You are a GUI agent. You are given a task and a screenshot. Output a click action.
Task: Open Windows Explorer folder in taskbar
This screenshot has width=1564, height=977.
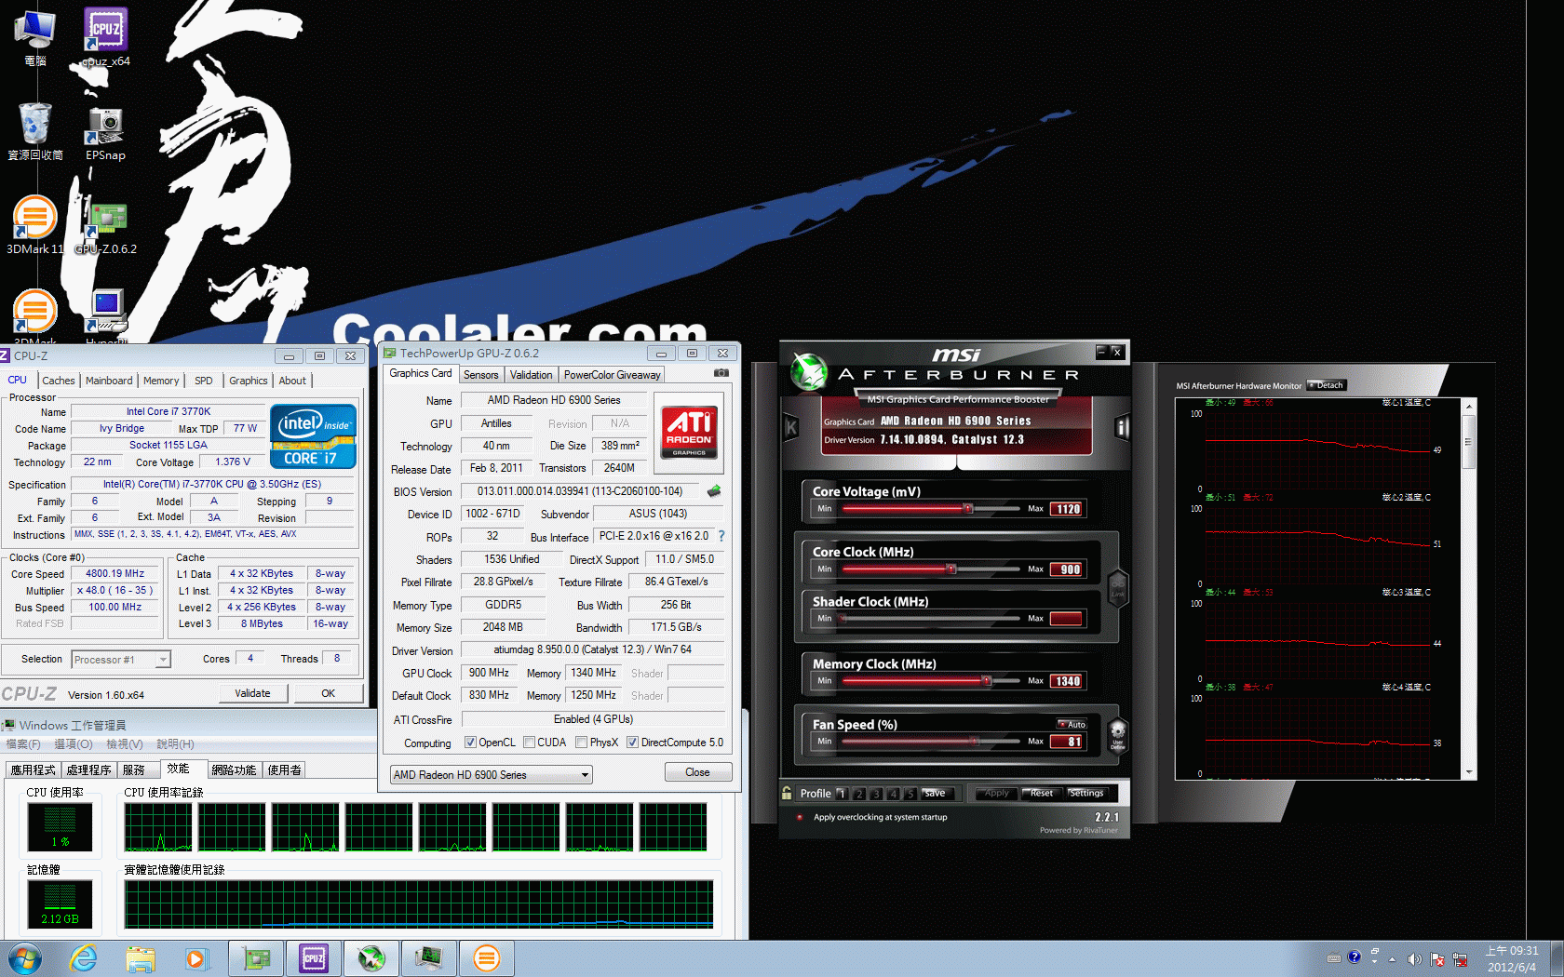[141, 958]
